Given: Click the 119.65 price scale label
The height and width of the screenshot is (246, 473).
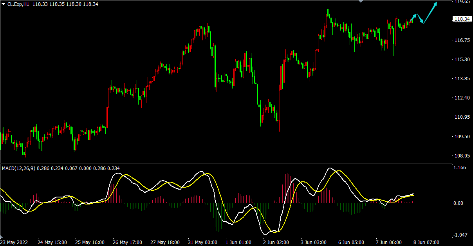Looking at the screenshot, I should [462, 2].
